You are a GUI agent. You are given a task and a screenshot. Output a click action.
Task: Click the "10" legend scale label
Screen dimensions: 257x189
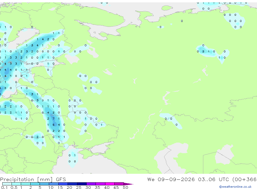[x=51, y=187]
